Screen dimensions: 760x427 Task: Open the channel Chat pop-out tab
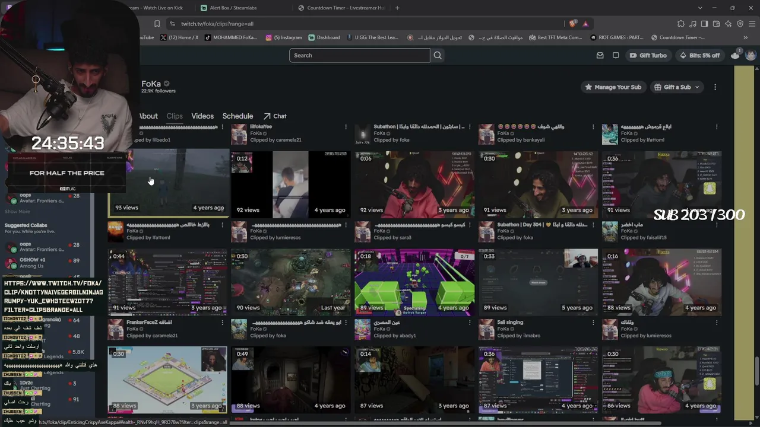[275, 116]
